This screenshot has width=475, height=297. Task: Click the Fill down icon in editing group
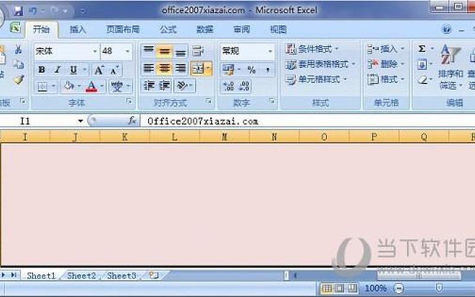coord(422,65)
